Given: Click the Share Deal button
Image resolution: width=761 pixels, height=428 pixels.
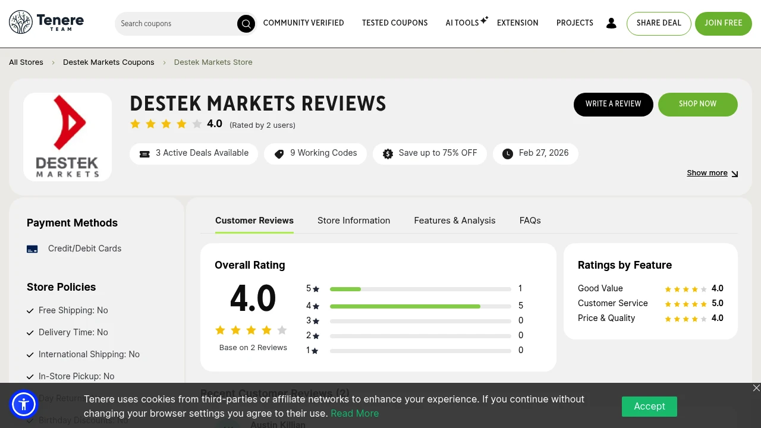Looking at the screenshot, I should point(659,24).
